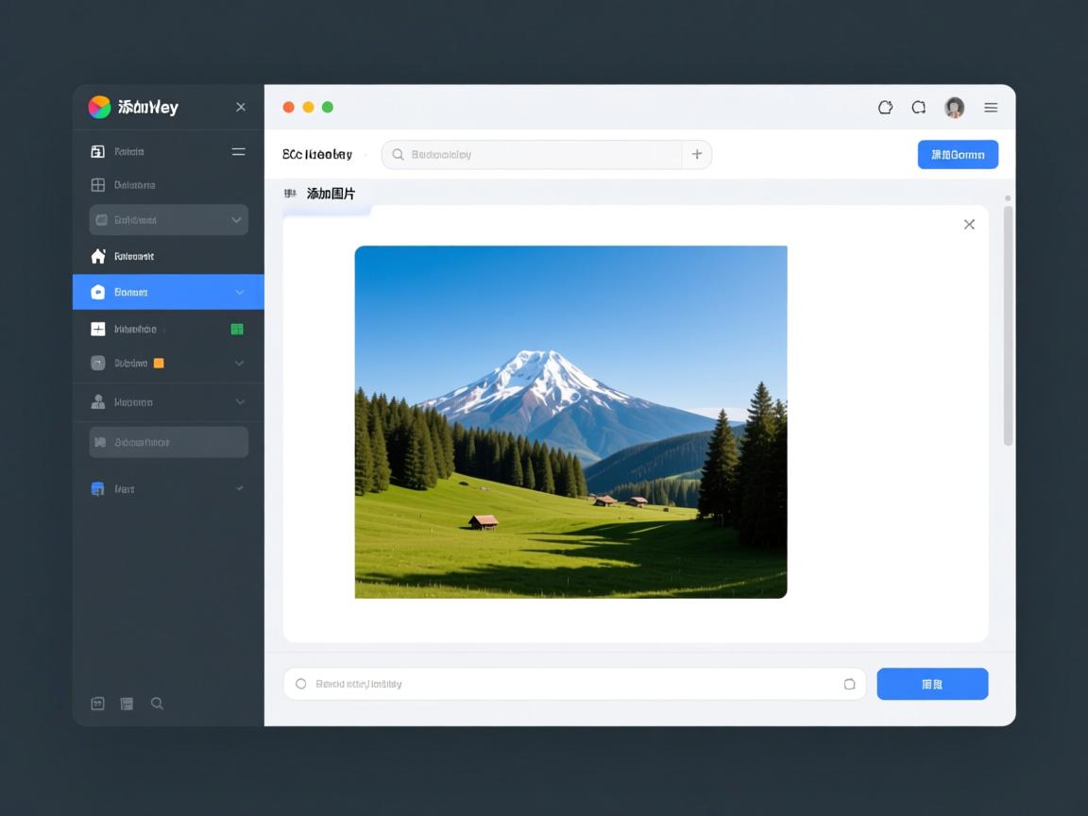This screenshot has width=1088, height=816.
Task: Click the refresh icon left of chat icon
Action: pos(885,108)
